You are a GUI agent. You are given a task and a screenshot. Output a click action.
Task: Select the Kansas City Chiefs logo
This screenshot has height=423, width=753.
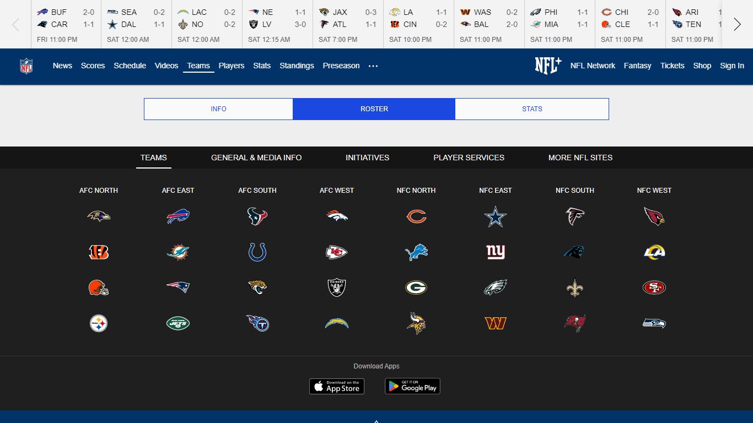click(337, 252)
